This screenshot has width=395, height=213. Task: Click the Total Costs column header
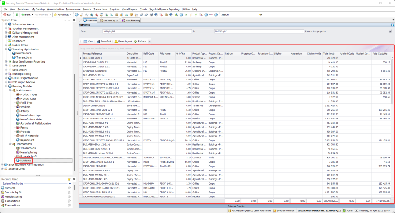329,53
